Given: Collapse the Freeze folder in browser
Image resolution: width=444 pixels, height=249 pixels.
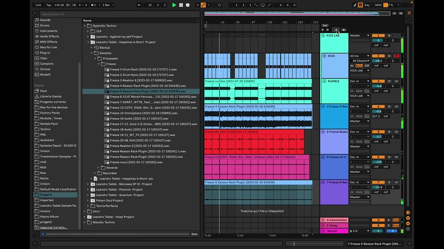Looking at the screenshot, I should click(99, 64).
